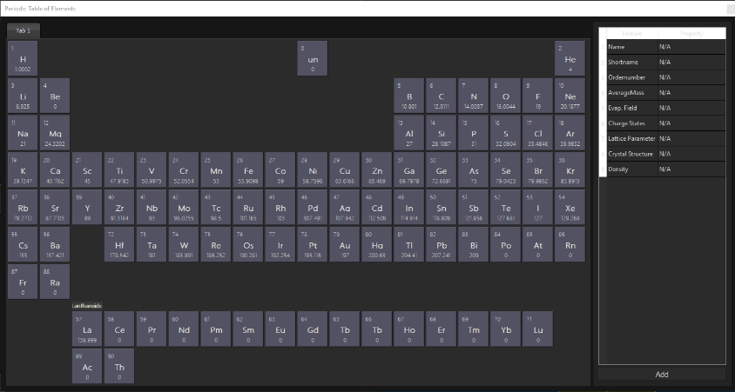
Task: Select the Charge States value cell
Action: click(691, 123)
